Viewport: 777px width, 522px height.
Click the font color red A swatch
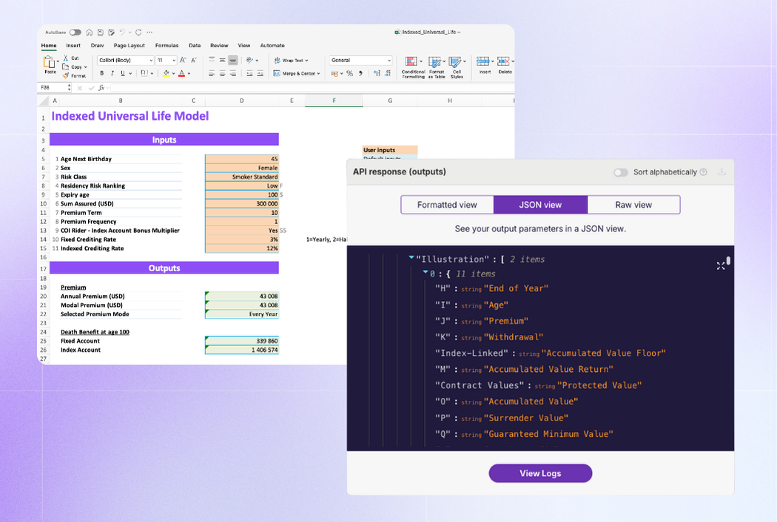click(x=180, y=73)
